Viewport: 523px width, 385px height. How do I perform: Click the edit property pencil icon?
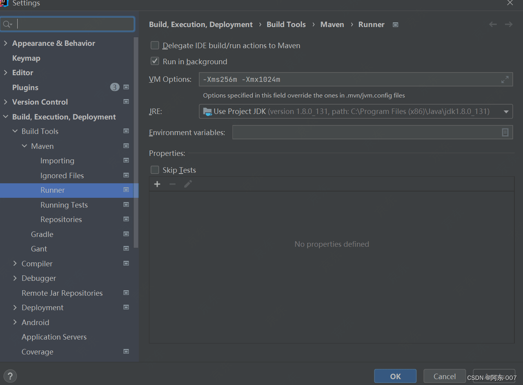click(x=188, y=184)
